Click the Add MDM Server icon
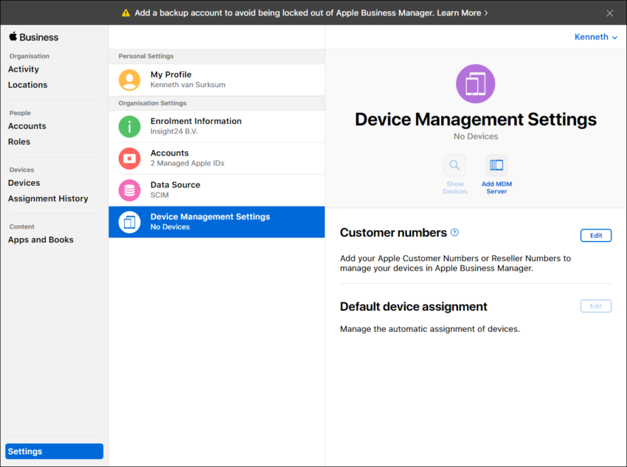The width and height of the screenshot is (627, 467). [496, 165]
